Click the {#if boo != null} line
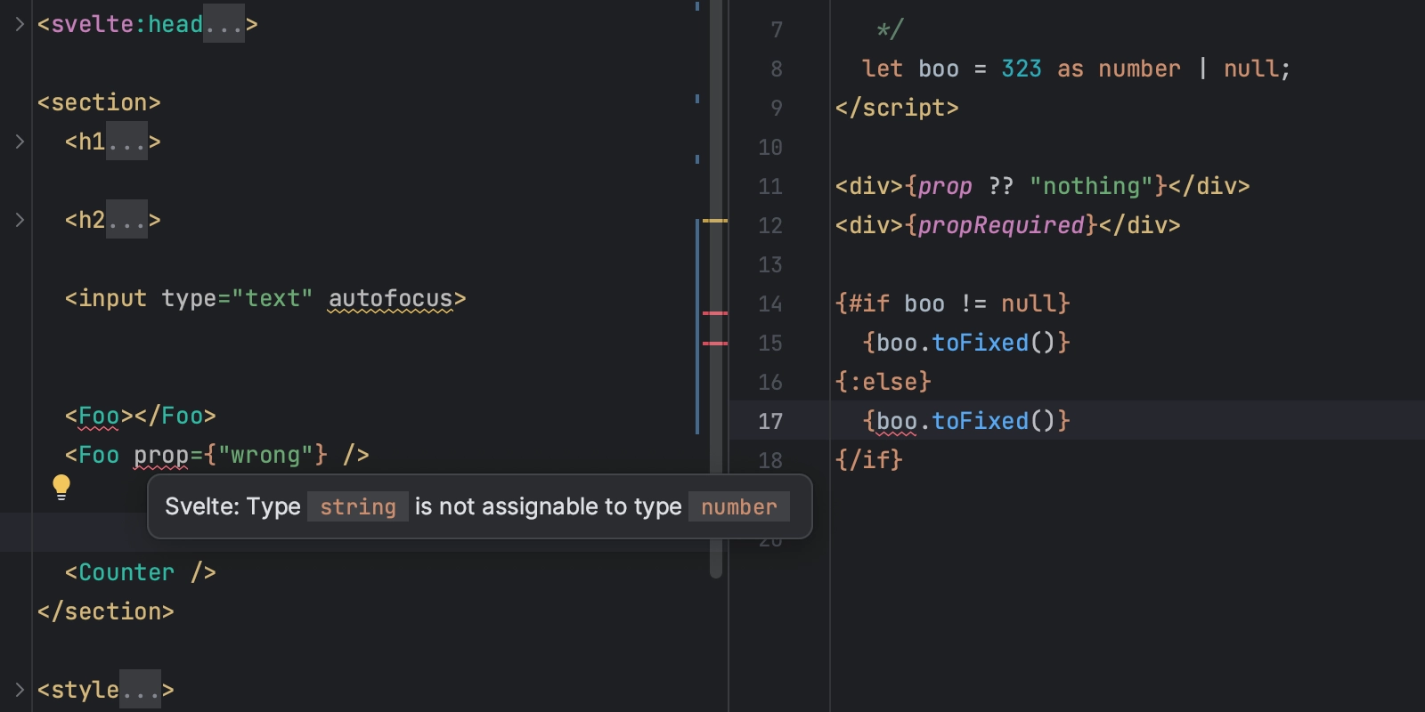The width and height of the screenshot is (1425, 712). (952, 303)
